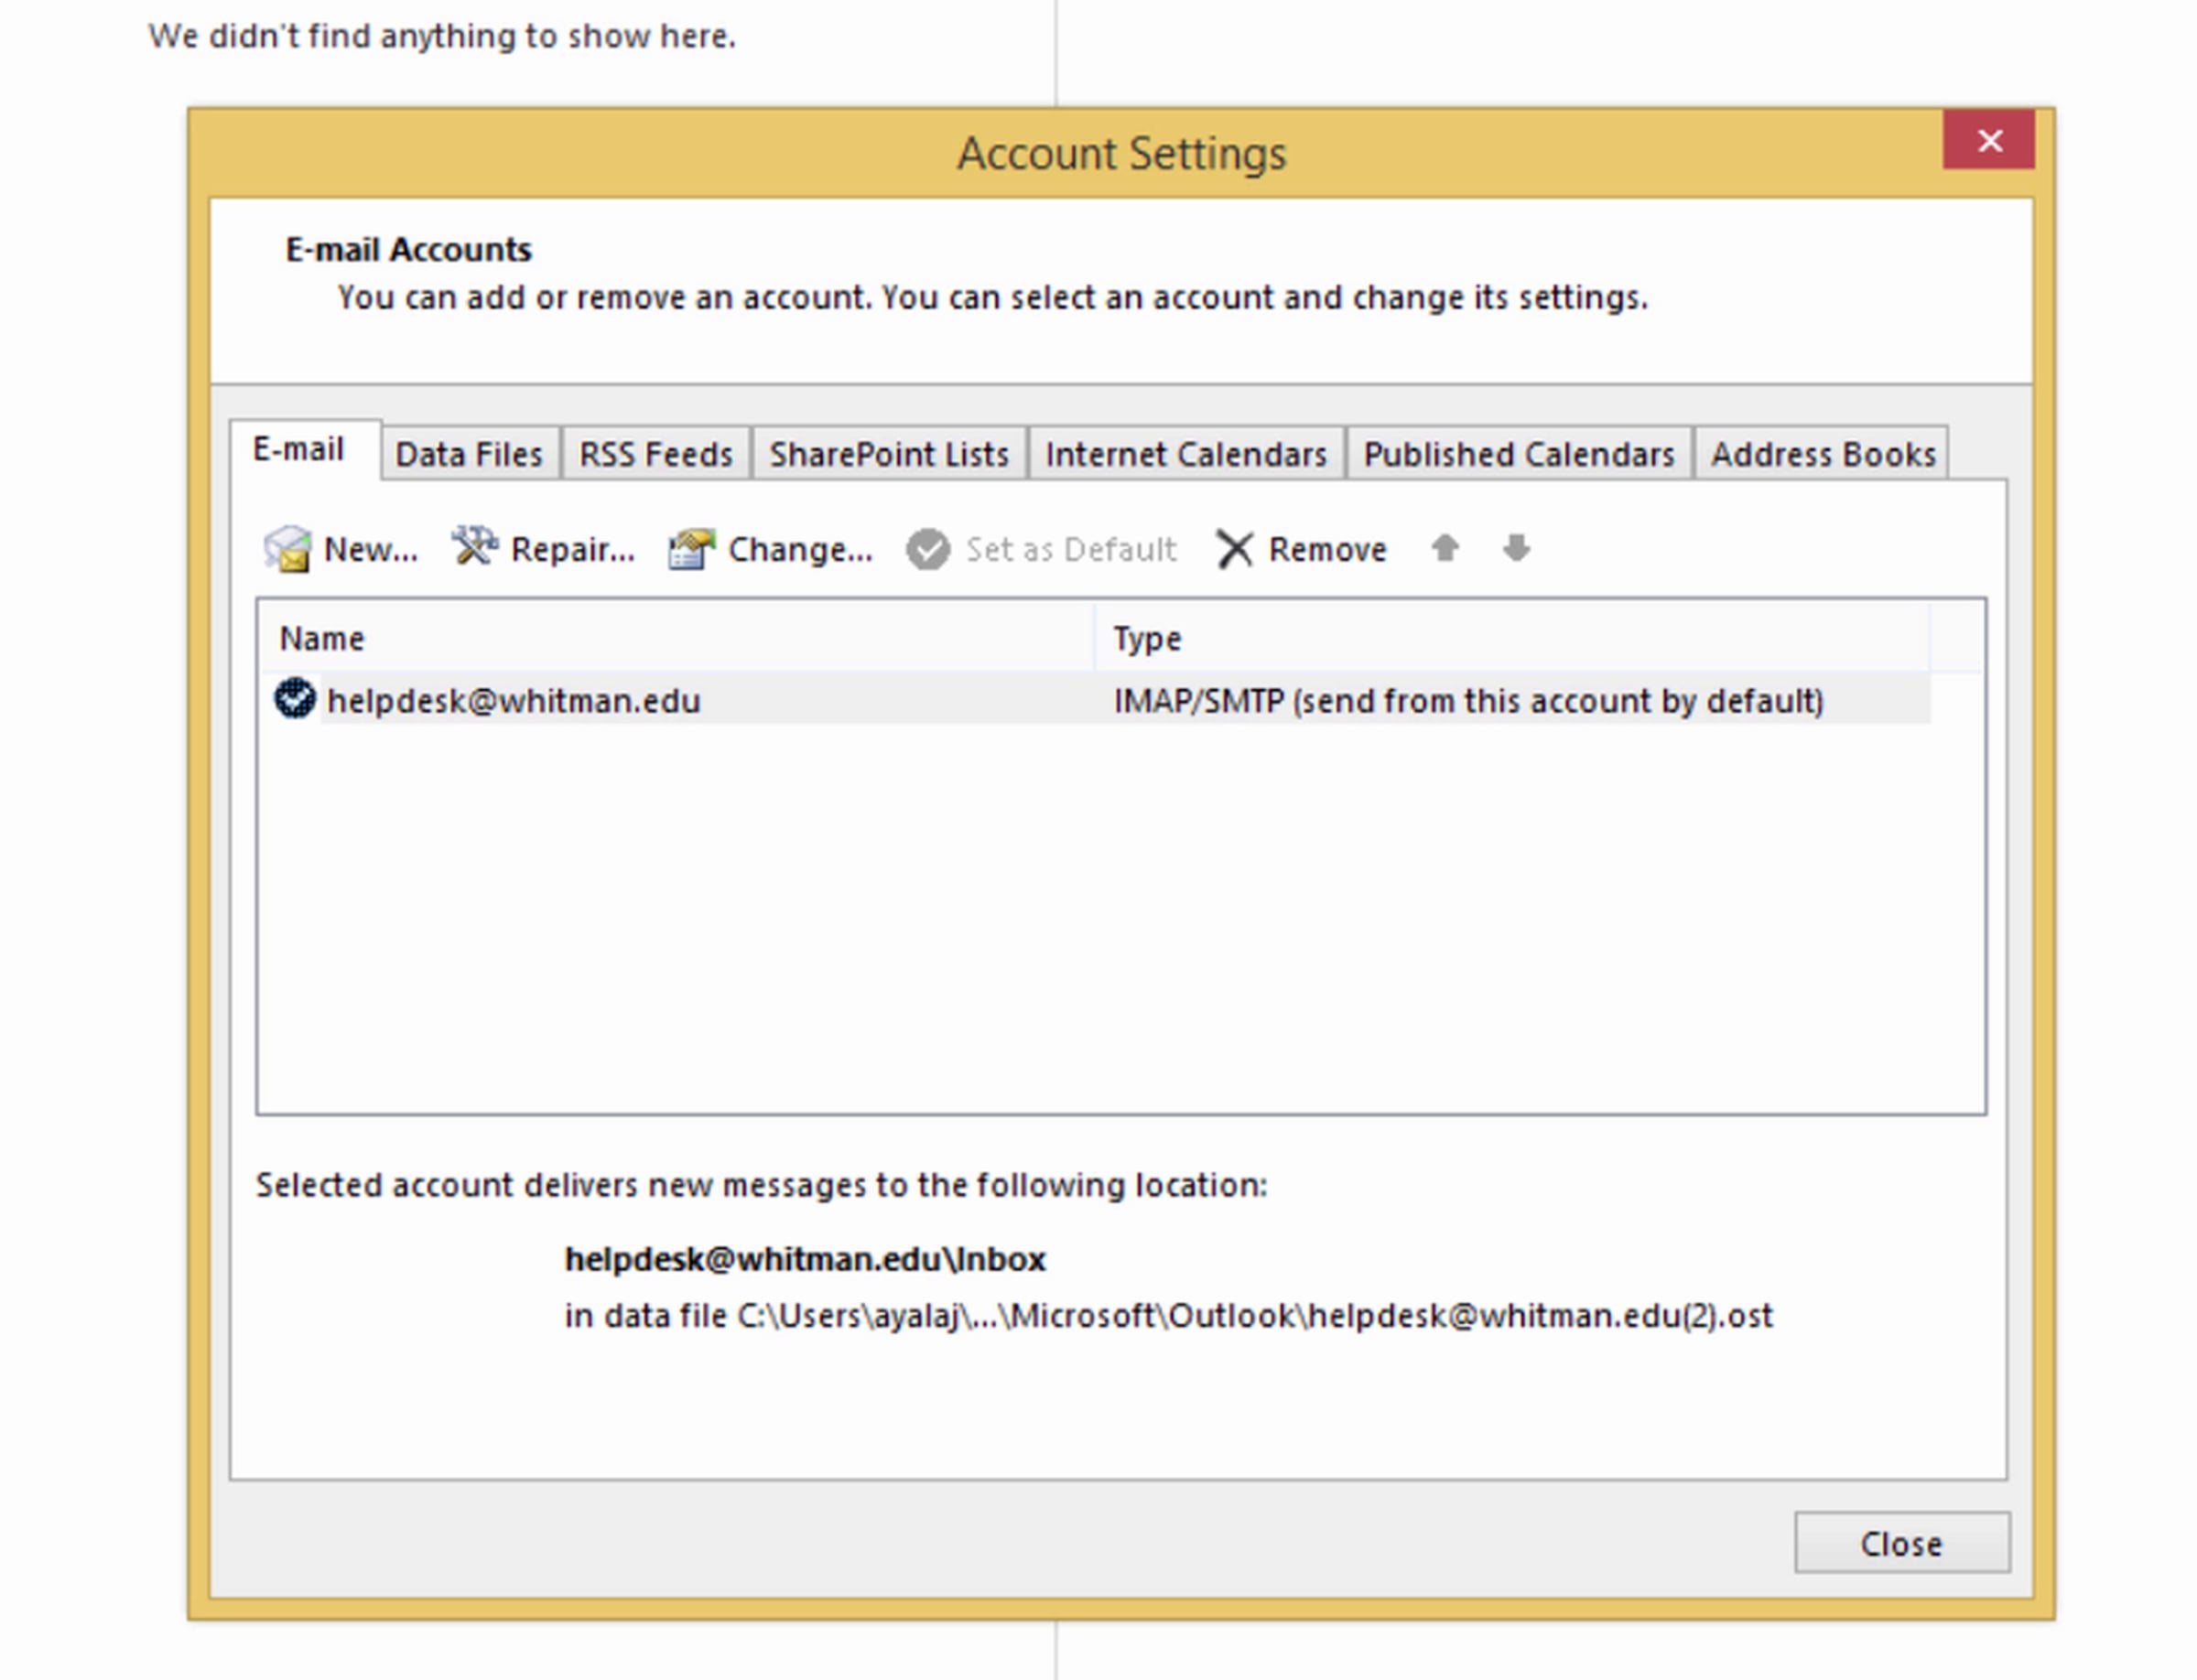Click the New account envelope icon
2197x1680 pixels.
tap(288, 549)
